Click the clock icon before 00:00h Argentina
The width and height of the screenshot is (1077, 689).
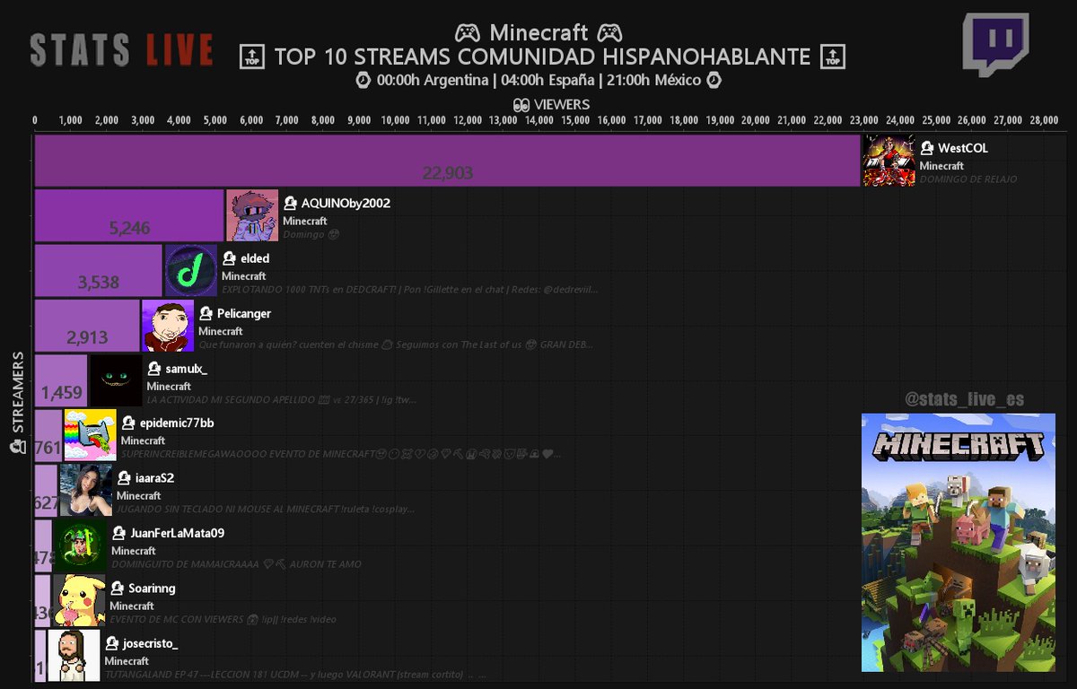pyautogui.click(x=363, y=81)
